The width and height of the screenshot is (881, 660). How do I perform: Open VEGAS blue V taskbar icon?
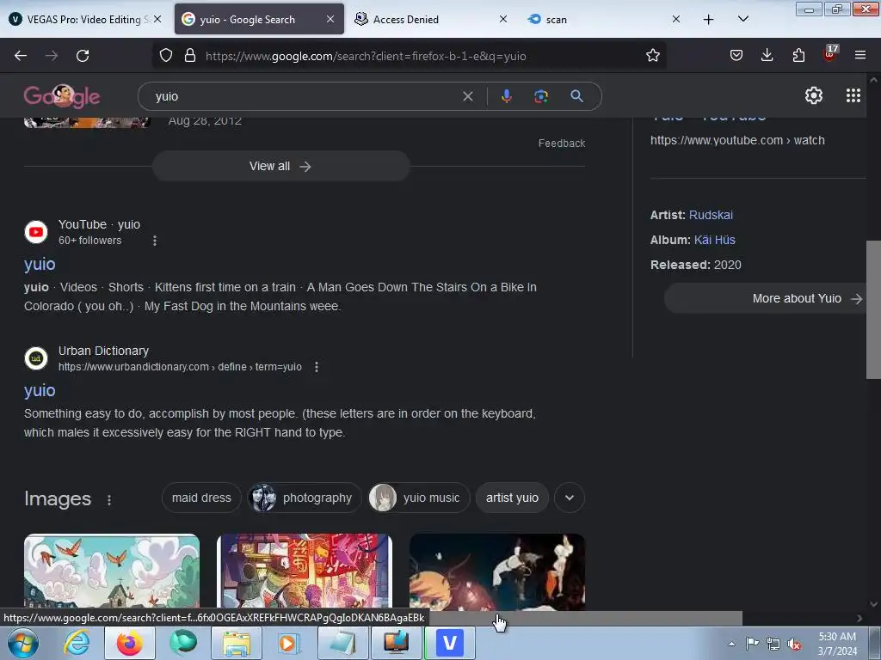tap(449, 643)
